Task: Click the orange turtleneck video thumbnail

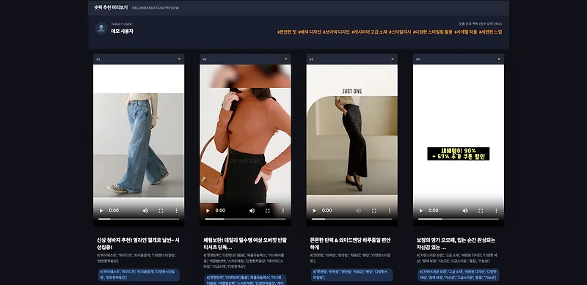Action: click(245, 145)
